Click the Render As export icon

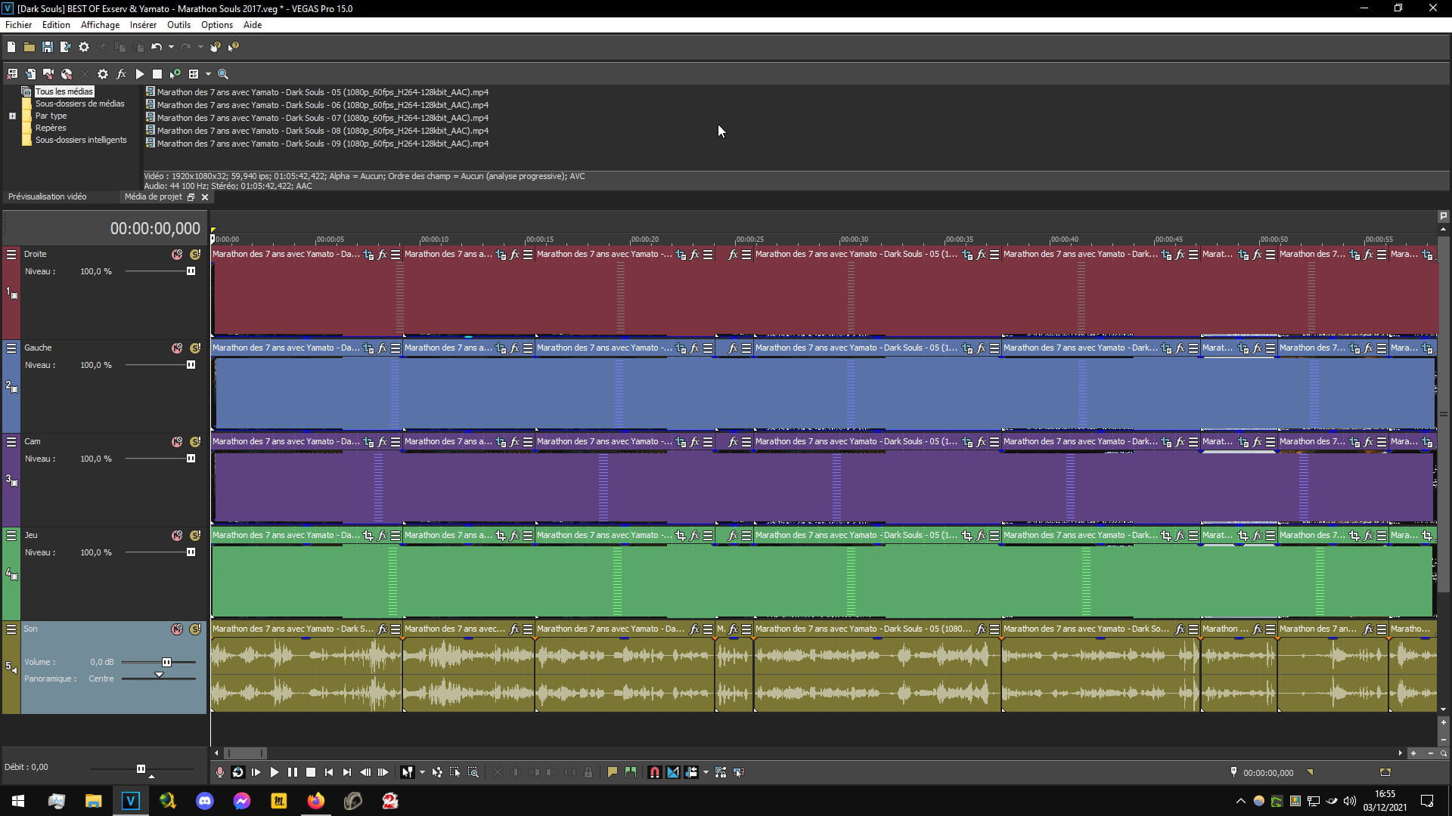coord(65,47)
